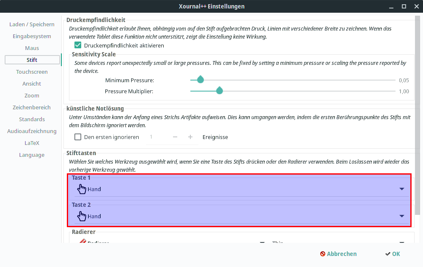
Task: Open the Taste 1 tool dropdown
Action: 242,189
